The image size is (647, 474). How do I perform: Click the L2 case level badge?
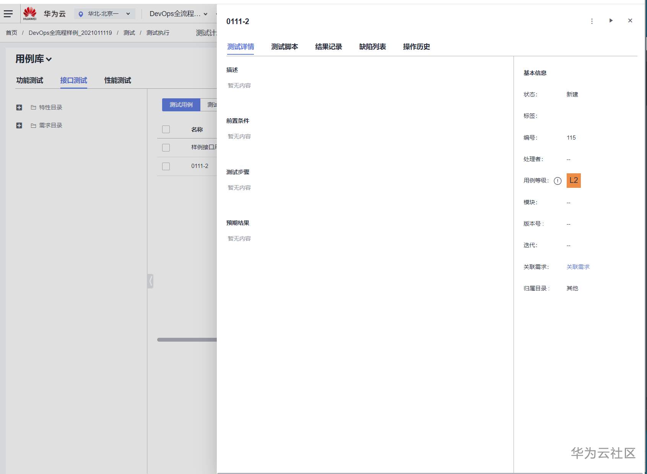[574, 181]
